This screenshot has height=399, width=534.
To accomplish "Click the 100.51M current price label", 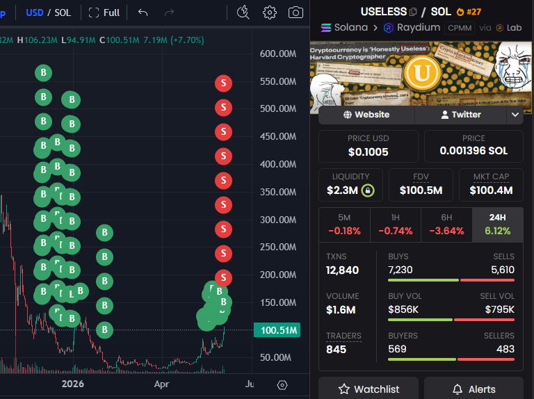I will point(277,330).
